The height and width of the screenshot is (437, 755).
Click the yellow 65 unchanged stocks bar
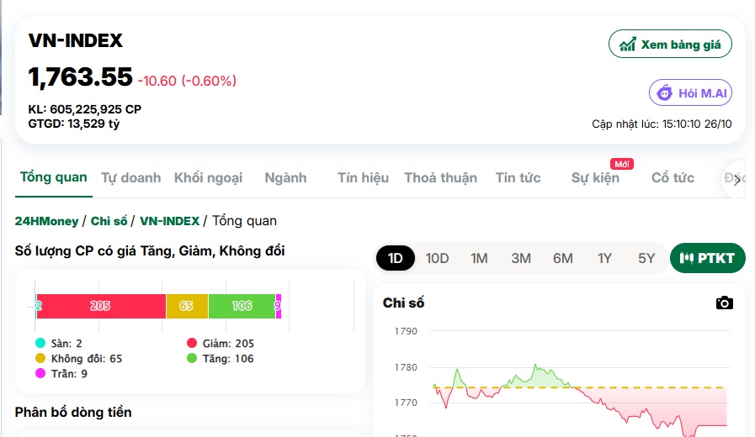tap(187, 306)
